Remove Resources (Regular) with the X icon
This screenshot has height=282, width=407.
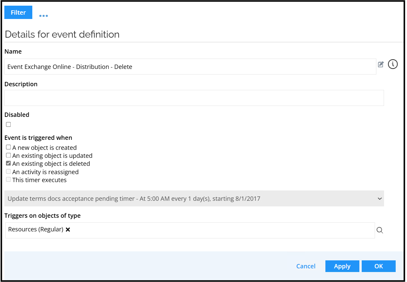pyautogui.click(x=68, y=230)
